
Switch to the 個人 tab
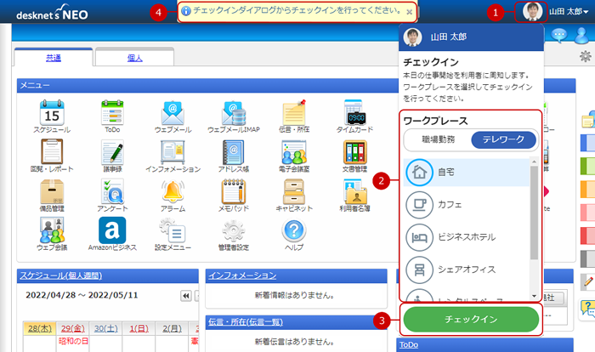[x=134, y=58]
